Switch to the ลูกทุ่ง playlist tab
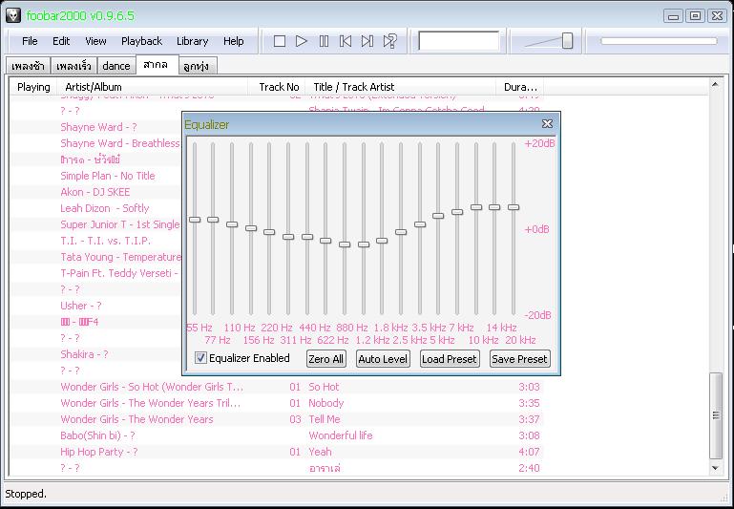The image size is (734, 509). pyautogui.click(x=197, y=66)
